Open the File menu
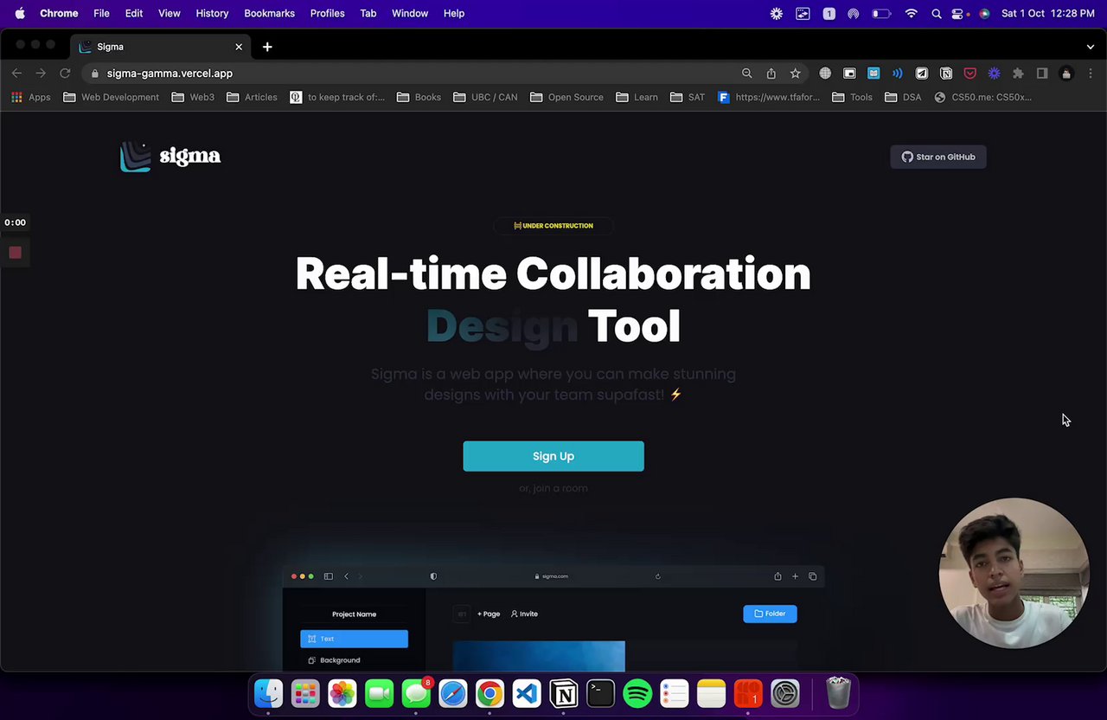Viewport: 1107px width, 720px height. [101, 13]
